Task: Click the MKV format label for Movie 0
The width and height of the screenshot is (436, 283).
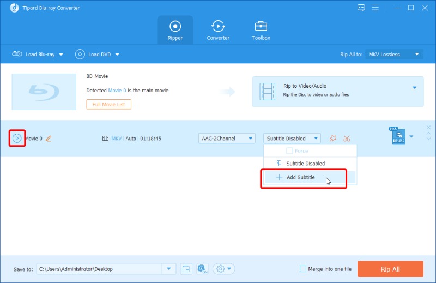Action: tap(117, 139)
